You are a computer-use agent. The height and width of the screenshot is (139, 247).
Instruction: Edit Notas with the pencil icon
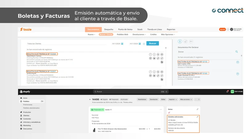(197, 109)
